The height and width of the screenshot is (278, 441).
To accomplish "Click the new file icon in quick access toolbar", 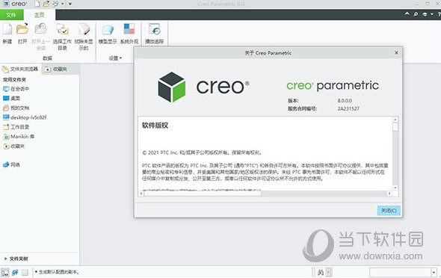I will 37,4.
